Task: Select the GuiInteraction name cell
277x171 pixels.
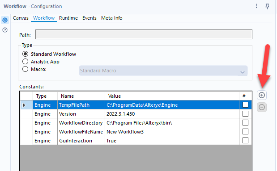Action: pyautogui.click(x=81, y=141)
